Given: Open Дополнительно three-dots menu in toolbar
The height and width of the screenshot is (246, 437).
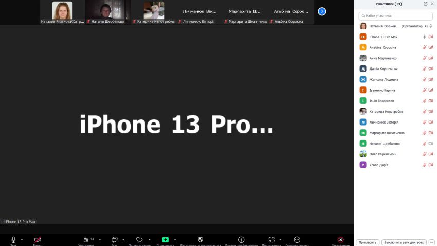Looking at the screenshot, I should coord(297,240).
